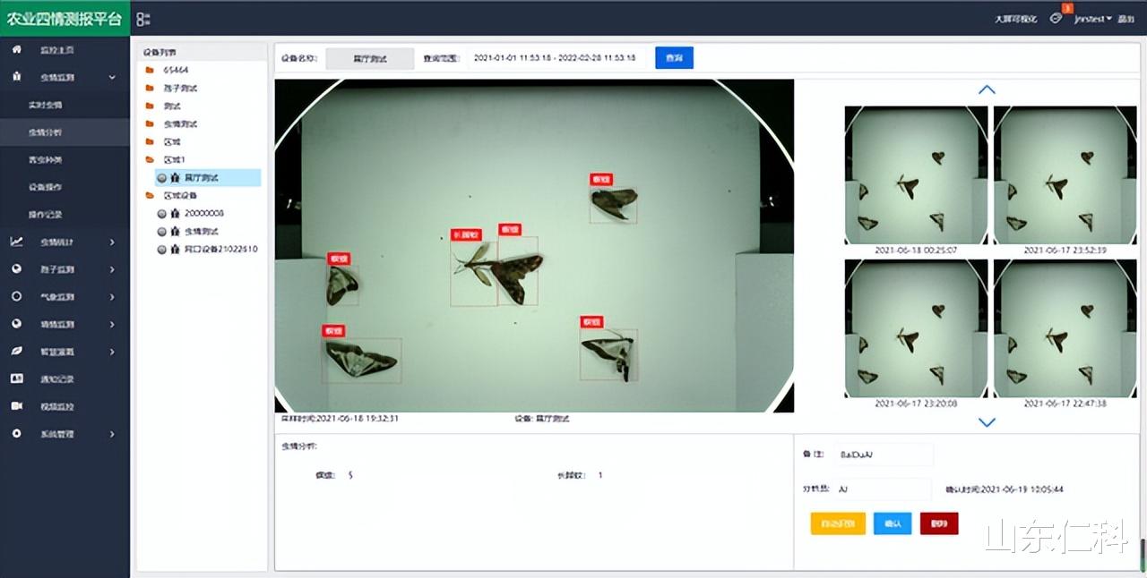Click the blue 查询 query button
1147x578 pixels.
(674, 58)
